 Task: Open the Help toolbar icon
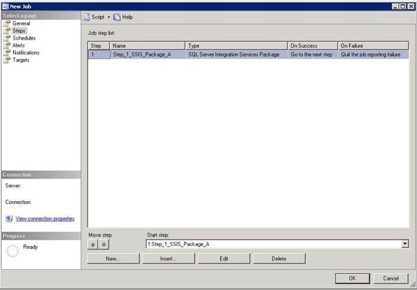tap(117, 17)
